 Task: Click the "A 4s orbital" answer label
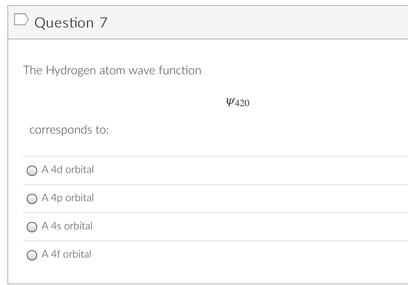(x=67, y=226)
